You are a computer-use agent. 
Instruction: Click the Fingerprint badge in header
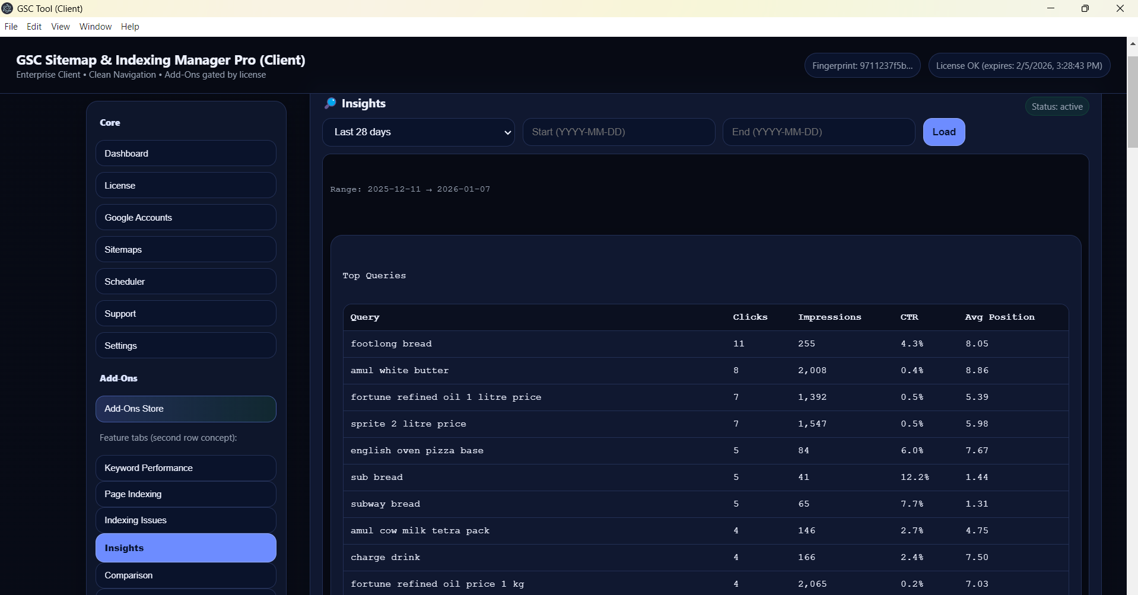click(x=862, y=65)
